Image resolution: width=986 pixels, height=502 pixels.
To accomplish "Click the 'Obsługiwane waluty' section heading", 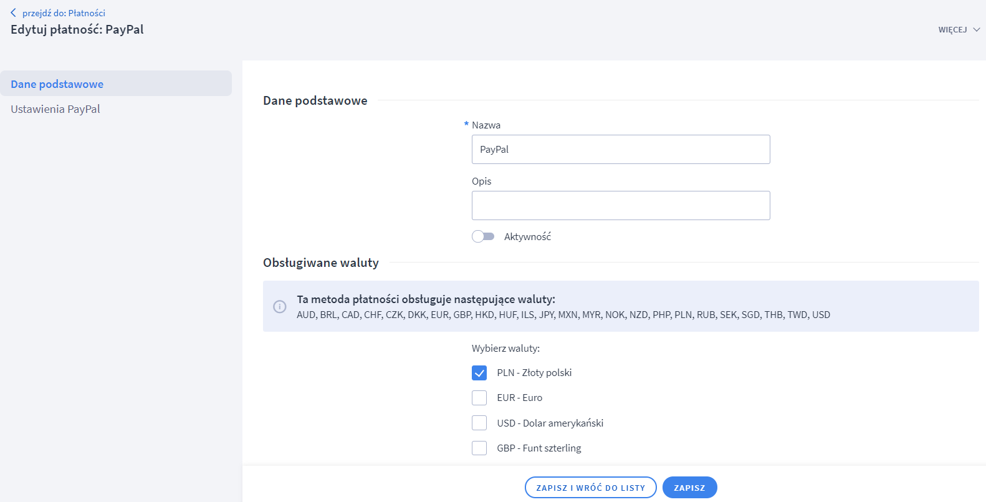I will click(x=321, y=263).
